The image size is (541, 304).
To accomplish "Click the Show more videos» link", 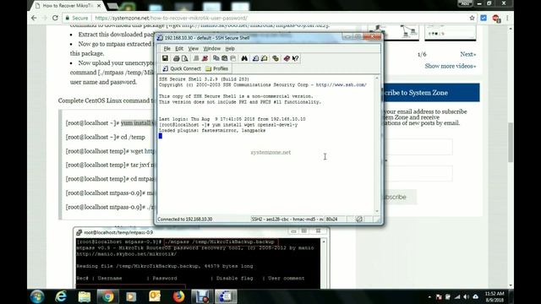I will 451,66.
